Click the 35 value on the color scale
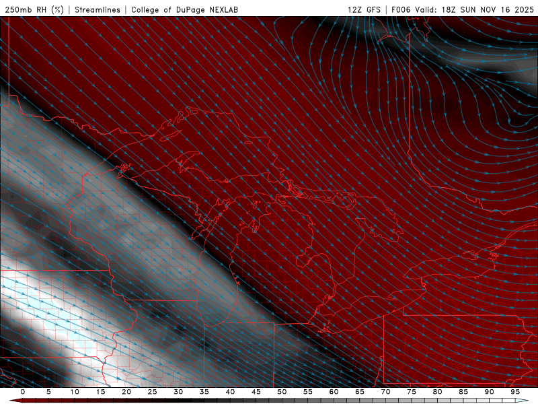The width and height of the screenshot is (538, 404). 204,392
